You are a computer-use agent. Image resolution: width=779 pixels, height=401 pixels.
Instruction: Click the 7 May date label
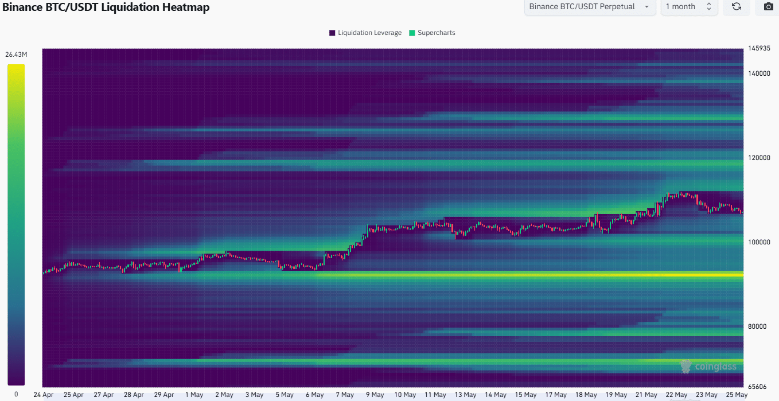click(x=344, y=395)
